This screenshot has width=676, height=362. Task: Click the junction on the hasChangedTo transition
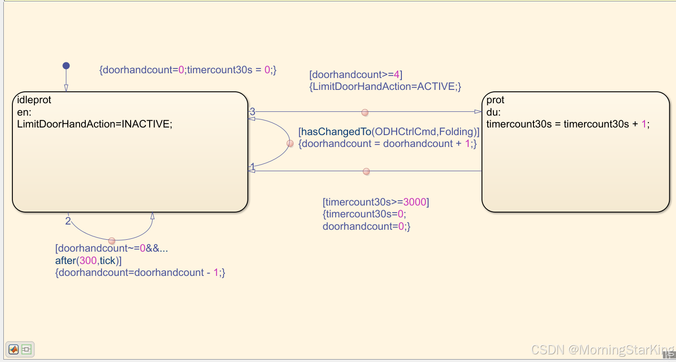(290, 143)
